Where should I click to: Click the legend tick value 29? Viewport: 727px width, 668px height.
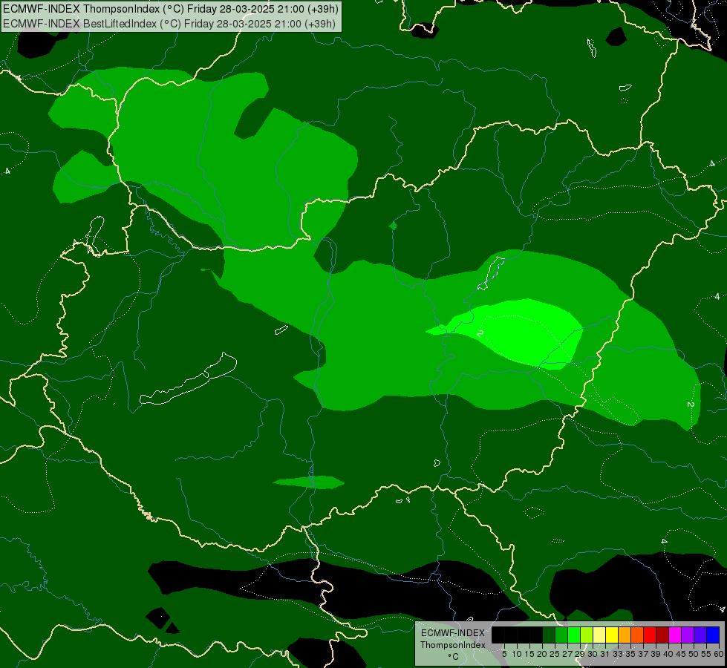(x=580, y=654)
